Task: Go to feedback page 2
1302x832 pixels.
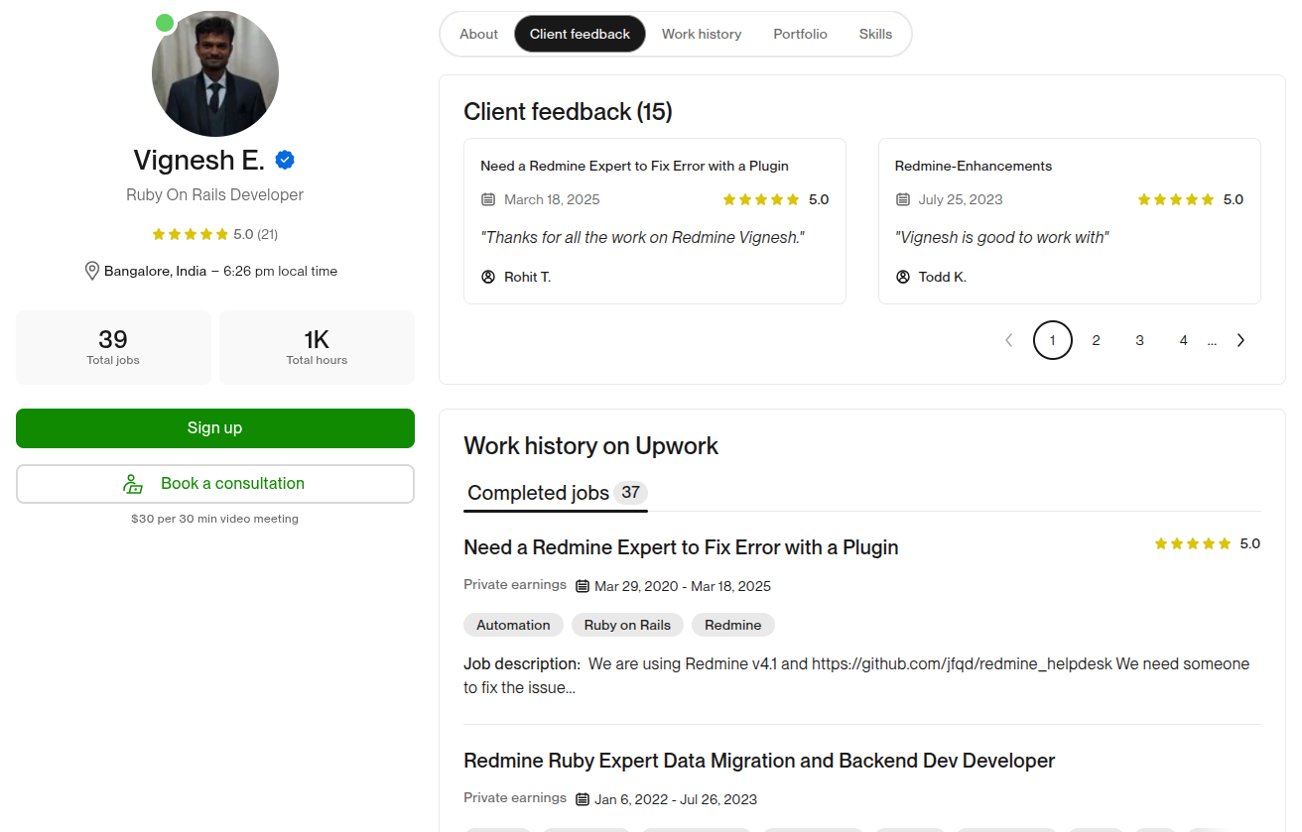Action: click(x=1096, y=340)
